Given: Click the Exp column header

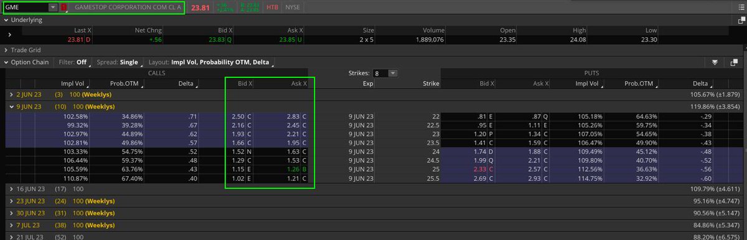Looking at the screenshot, I should click(x=369, y=83).
